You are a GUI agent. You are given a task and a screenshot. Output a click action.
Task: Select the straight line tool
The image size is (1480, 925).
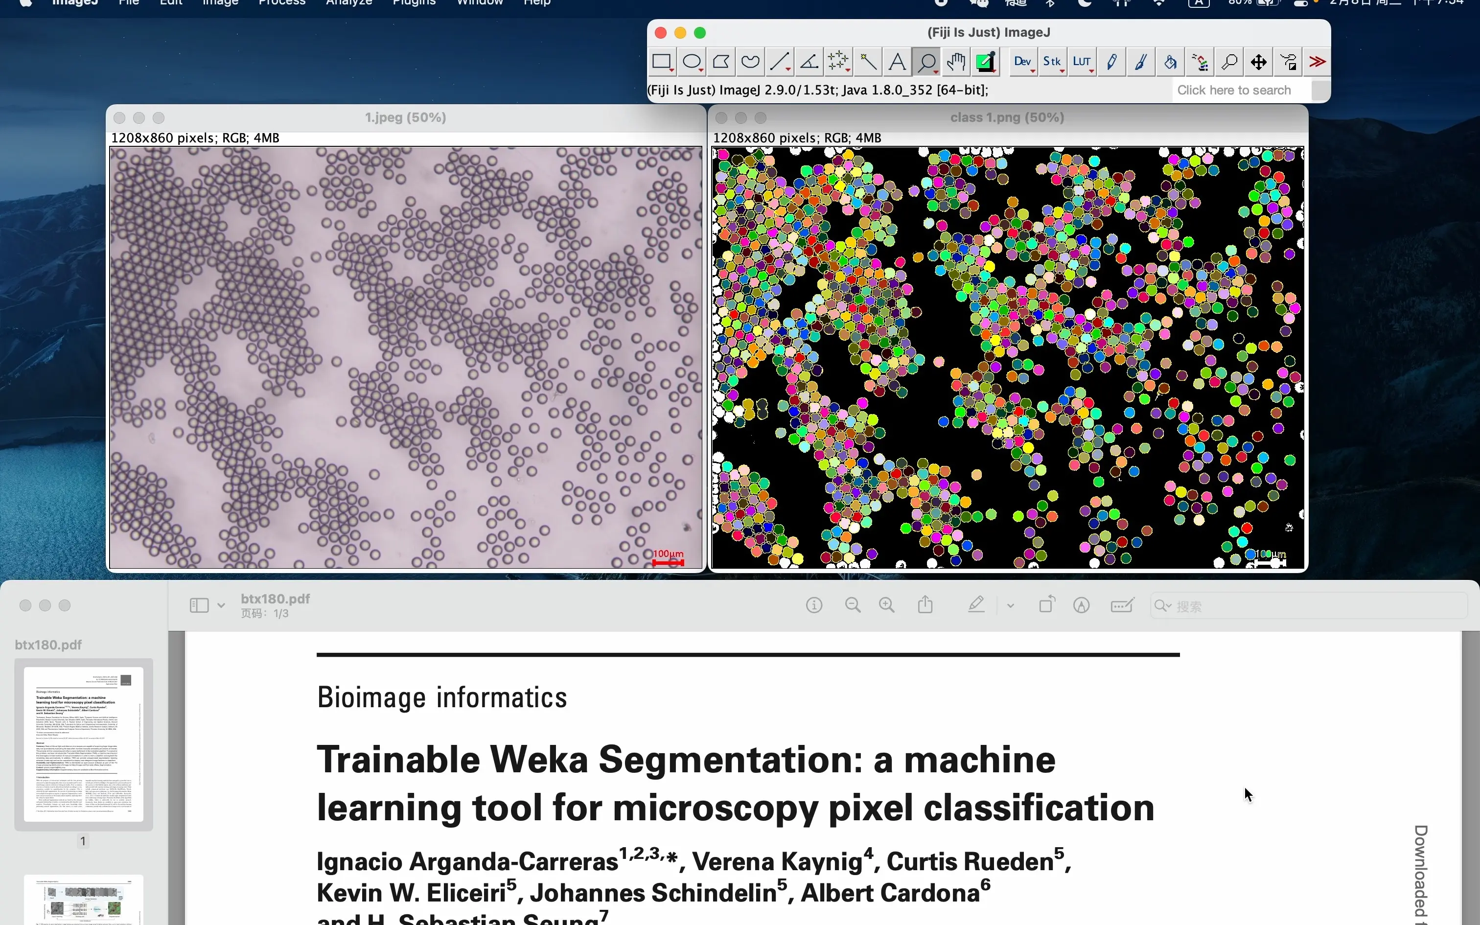[x=779, y=61]
